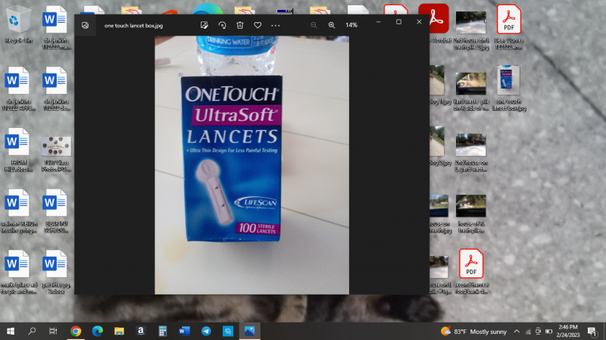Image resolution: width=606 pixels, height=340 pixels.
Task: Click the 14% zoom level indicator
Action: (x=351, y=25)
